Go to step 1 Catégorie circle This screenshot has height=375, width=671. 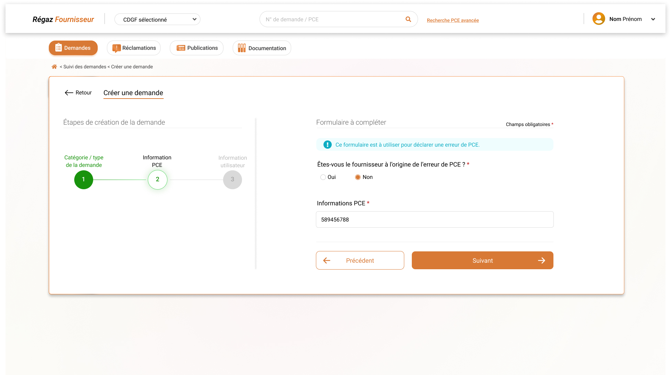coord(84,180)
